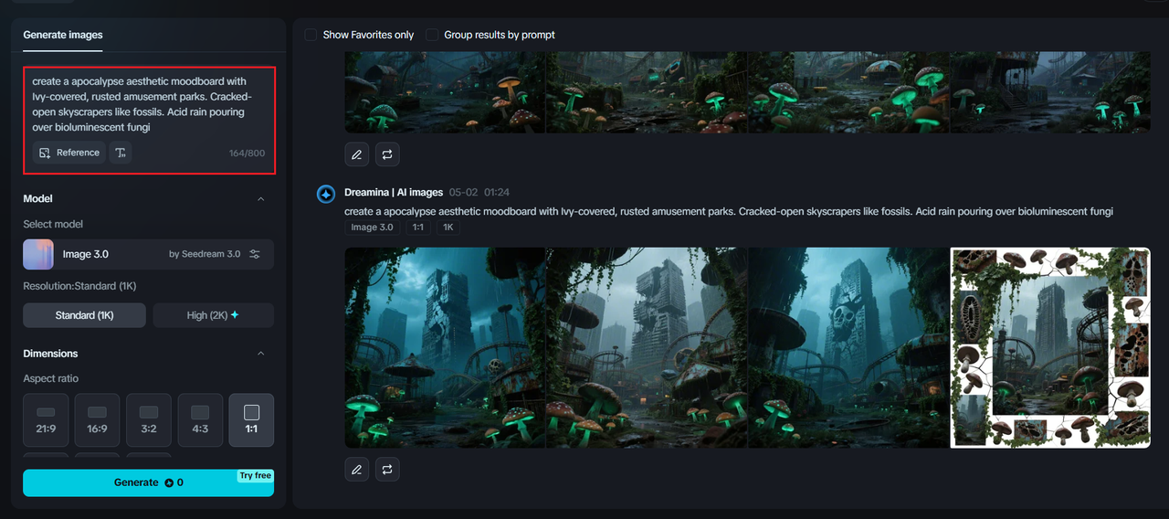Open model settings sliders icon

[255, 254]
